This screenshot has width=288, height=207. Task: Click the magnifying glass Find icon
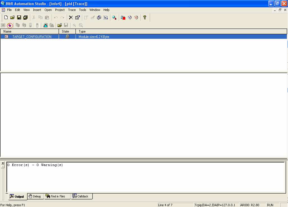coord(114,17)
